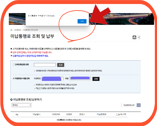
Task: Click the 영업소 column header
Action: (82, 114)
